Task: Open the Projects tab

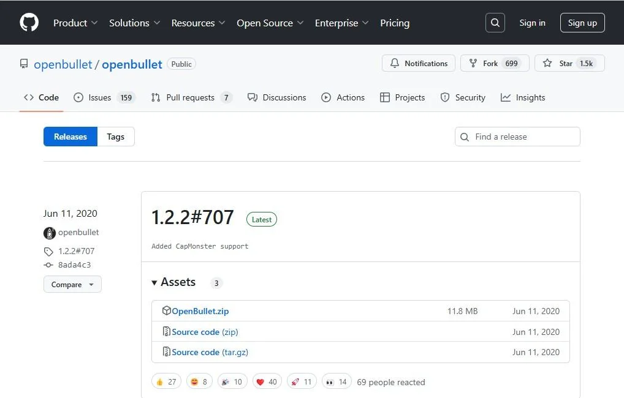Action: coord(402,97)
